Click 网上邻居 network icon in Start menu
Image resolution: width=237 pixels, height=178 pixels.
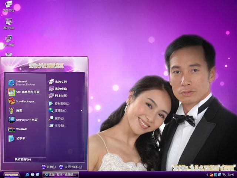(51, 96)
